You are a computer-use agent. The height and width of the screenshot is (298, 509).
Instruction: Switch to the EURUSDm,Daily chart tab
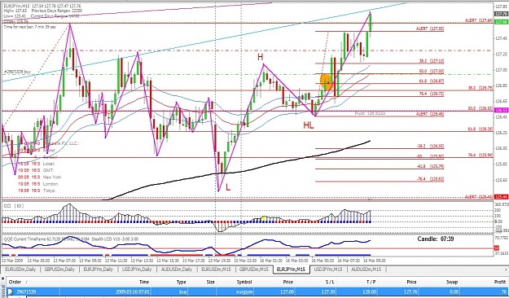20,270
